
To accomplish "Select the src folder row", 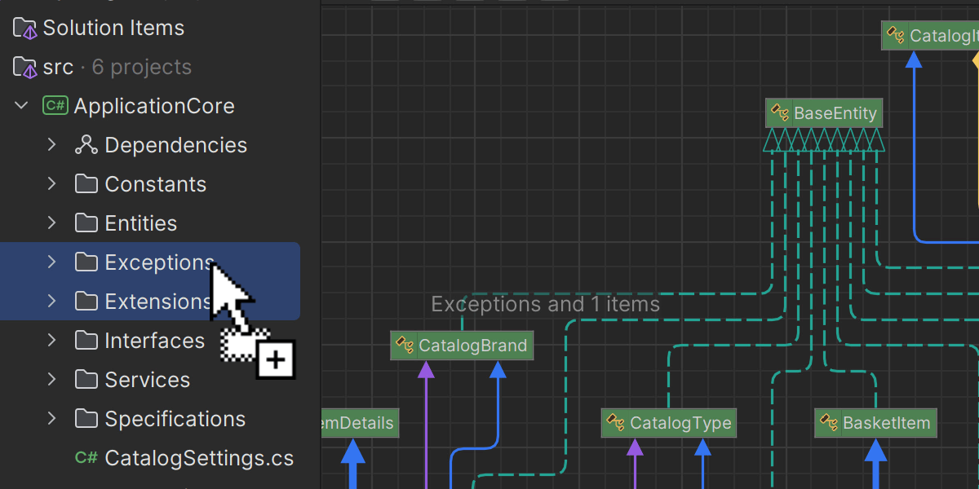I will [x=58, y=67].
